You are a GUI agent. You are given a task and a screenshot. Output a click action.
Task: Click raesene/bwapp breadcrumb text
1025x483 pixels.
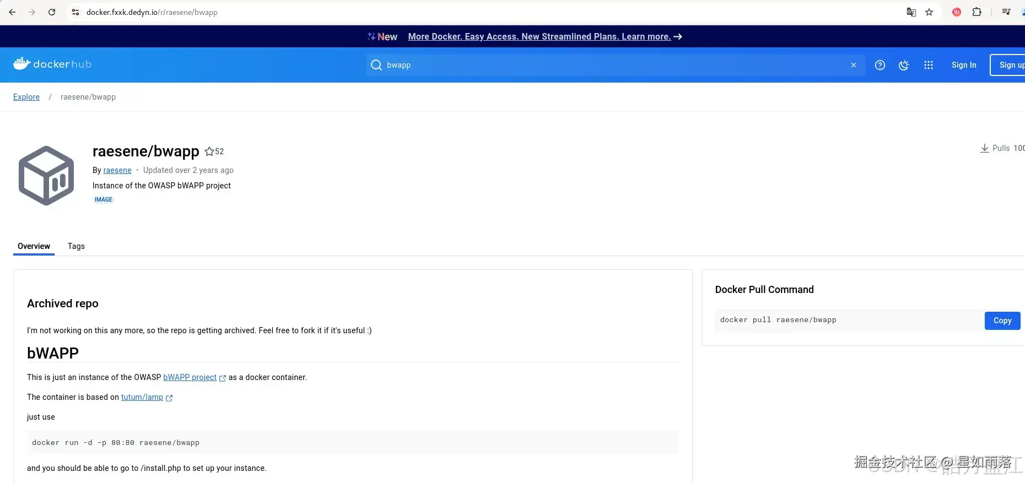point(88,97)
